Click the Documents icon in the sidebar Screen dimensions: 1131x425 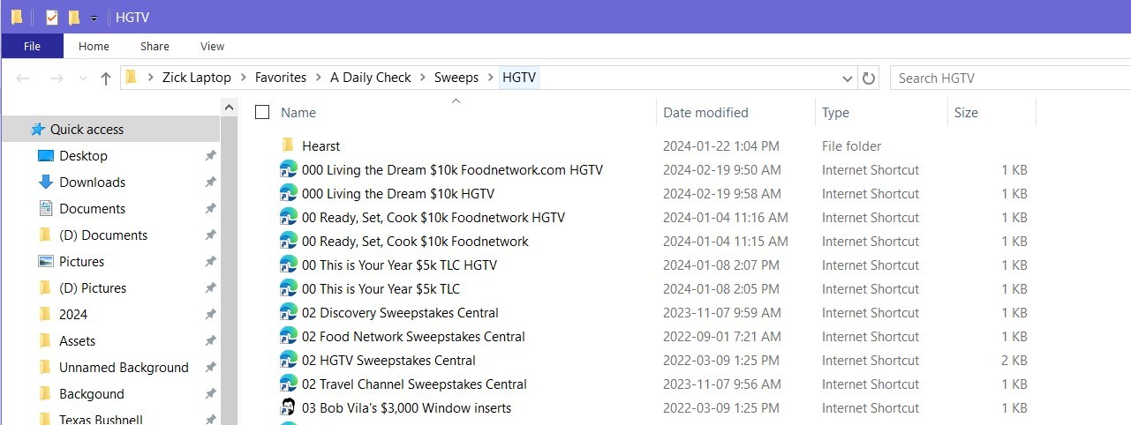[46, 208]
